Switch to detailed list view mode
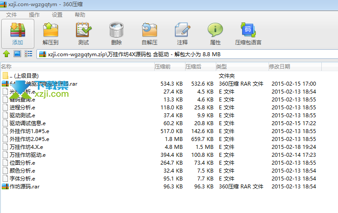This screenshot has width=338, height=213. coord(29,54)
